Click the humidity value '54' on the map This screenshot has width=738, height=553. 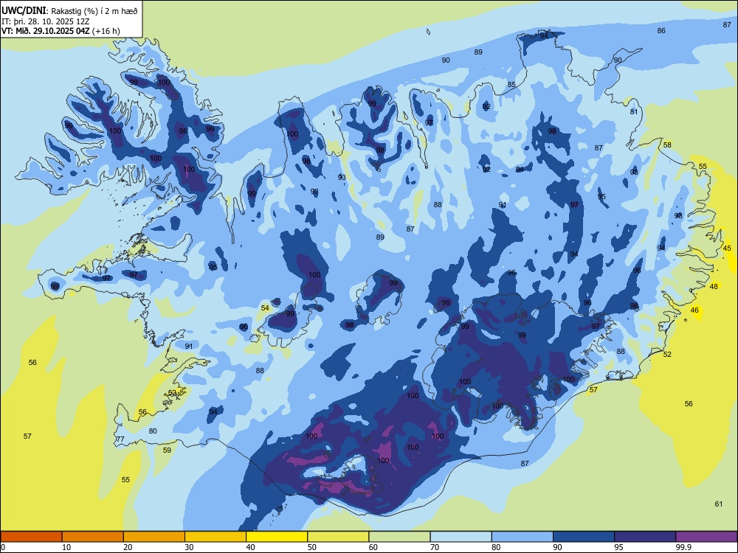[x=265, y=308]
